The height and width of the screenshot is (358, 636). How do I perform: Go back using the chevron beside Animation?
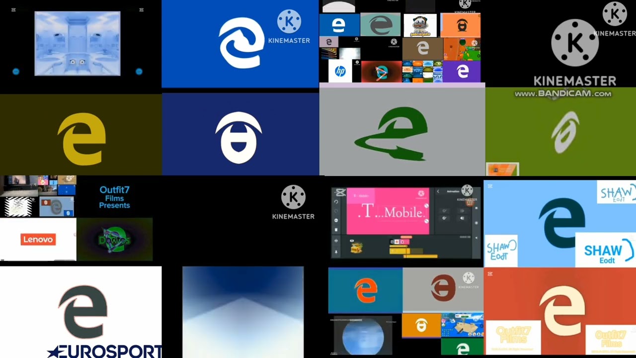(438, 191)
